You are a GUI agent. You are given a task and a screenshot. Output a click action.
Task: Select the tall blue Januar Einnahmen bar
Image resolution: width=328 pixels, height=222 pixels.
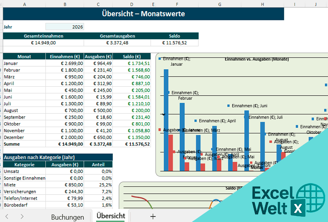tap(166, 119)
